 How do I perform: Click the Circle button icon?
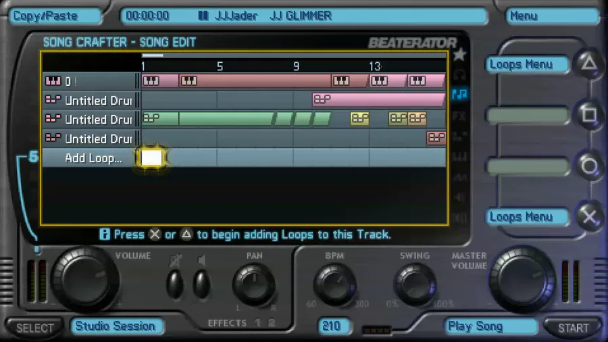(x=589, y=166)
